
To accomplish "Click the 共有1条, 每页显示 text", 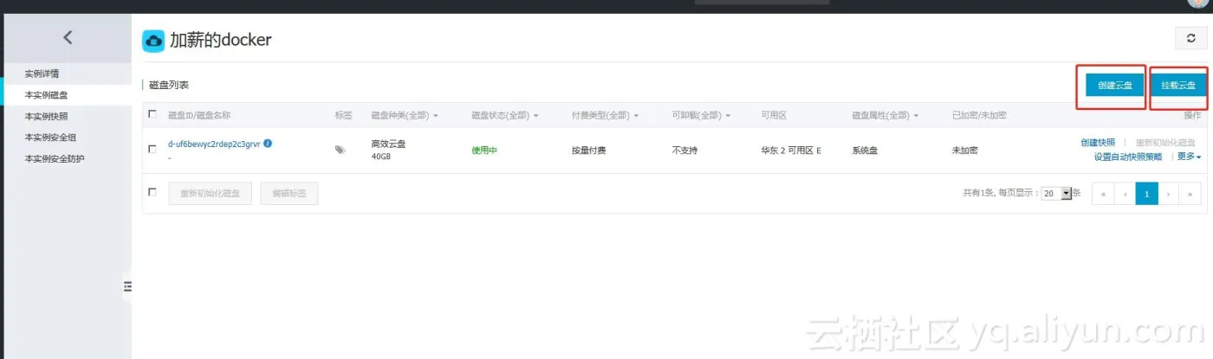I will pos(1001,194).
